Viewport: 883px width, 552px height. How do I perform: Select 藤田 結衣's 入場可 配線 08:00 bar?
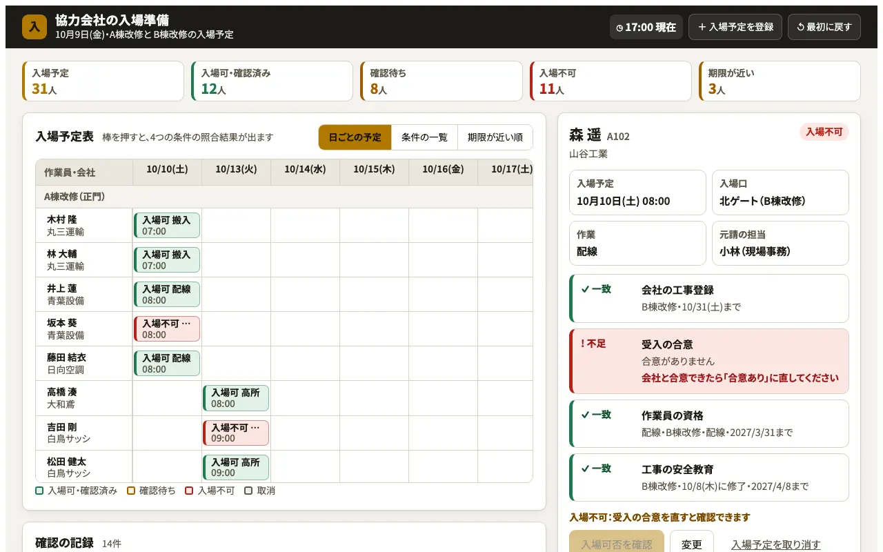167,364
